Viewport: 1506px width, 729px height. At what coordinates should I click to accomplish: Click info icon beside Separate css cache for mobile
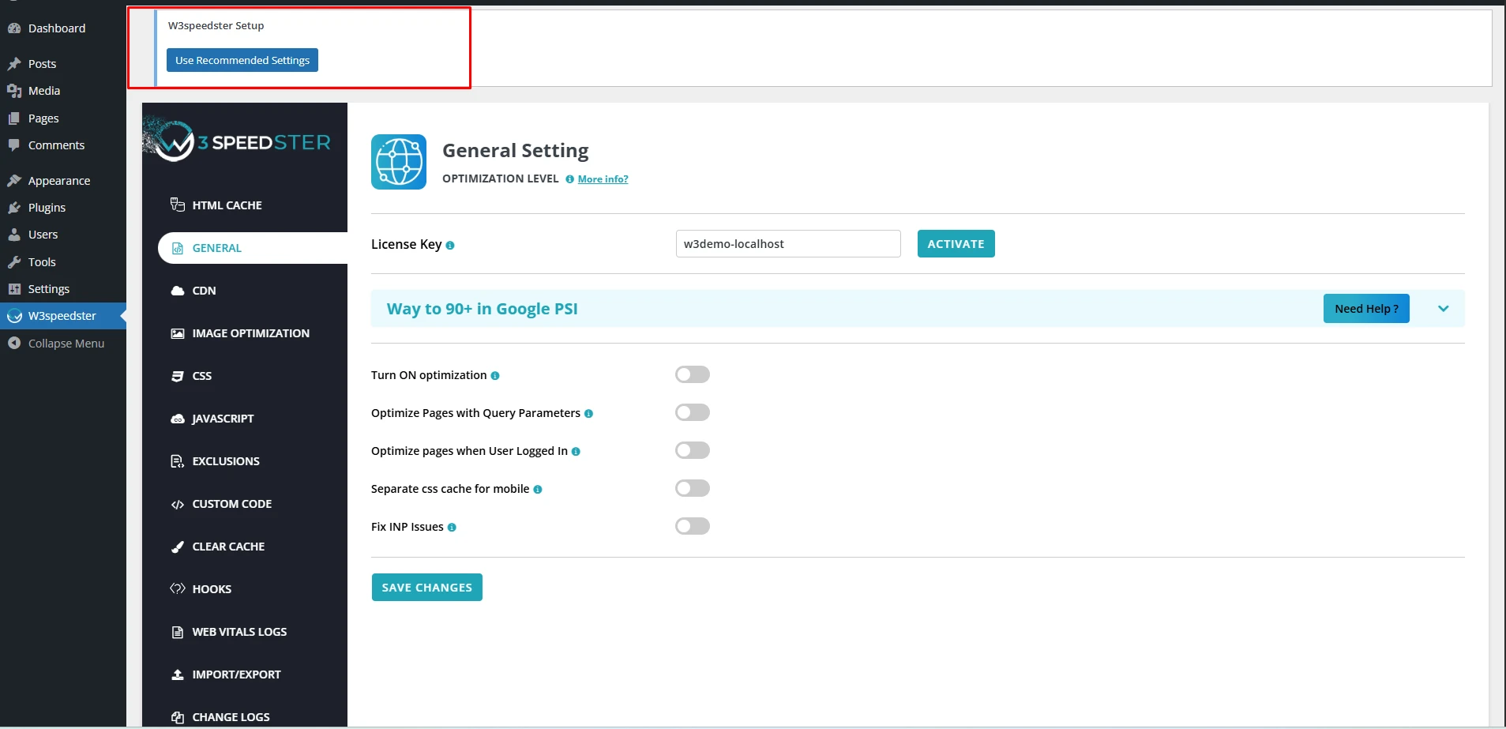coord(538,490)
